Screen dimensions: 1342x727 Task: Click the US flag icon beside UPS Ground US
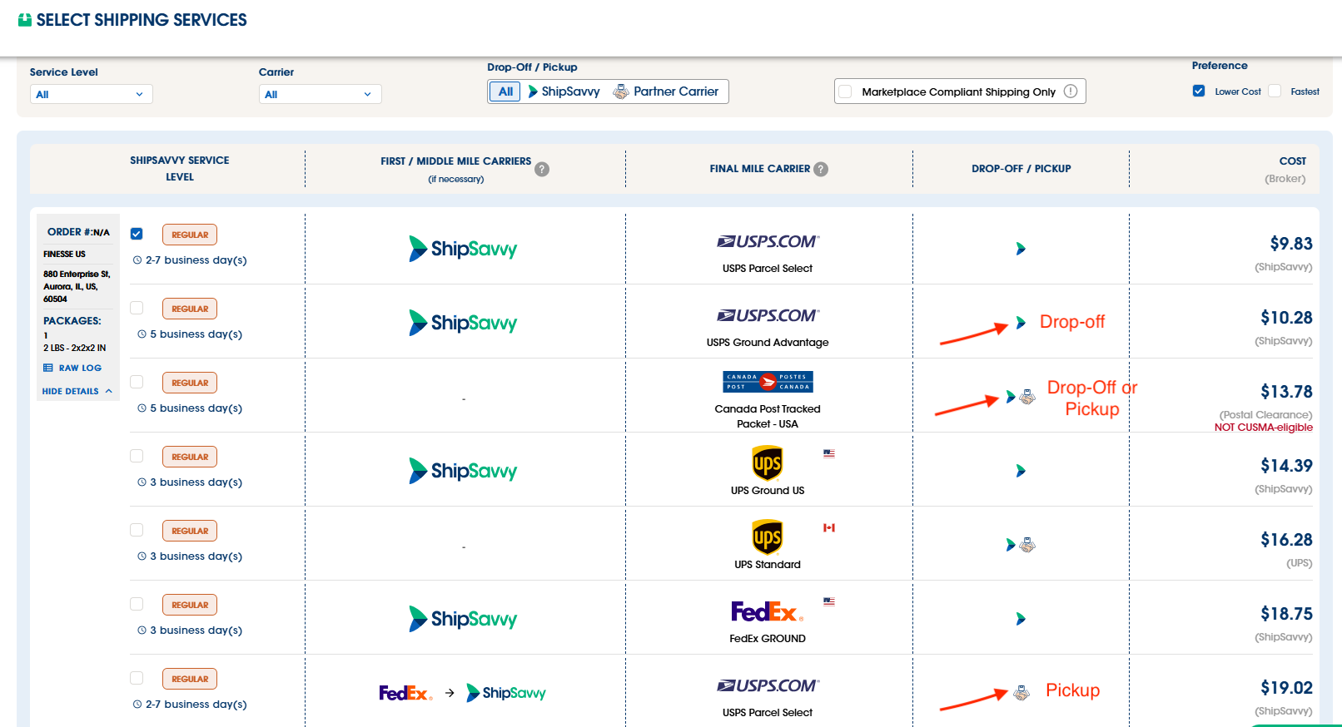[829, 453]
